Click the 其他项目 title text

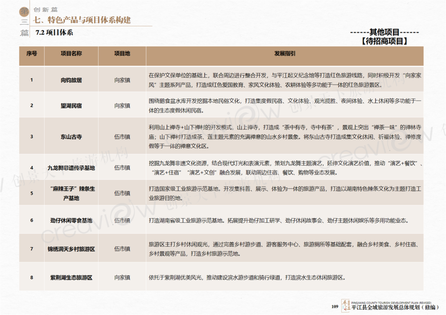384,33
